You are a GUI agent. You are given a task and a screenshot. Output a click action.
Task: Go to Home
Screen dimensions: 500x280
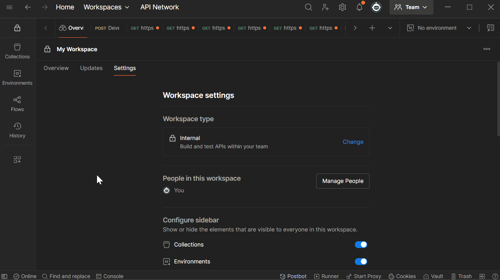tap(65, 7)
